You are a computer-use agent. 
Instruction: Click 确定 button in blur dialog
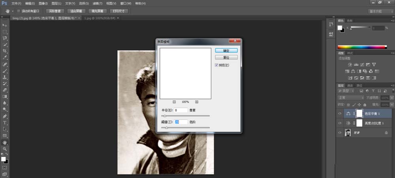click(226, 51)
